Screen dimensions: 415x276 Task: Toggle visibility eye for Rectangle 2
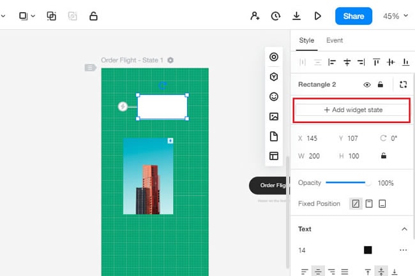(367, 85)
